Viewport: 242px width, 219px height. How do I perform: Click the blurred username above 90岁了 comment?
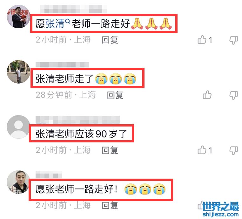(78, 120)
